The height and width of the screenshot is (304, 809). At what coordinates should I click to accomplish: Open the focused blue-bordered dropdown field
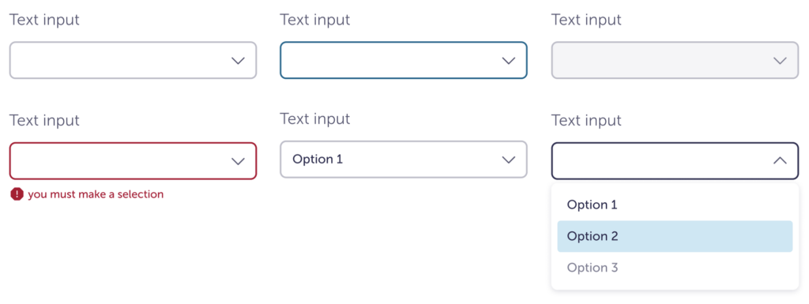pos(404,60)
